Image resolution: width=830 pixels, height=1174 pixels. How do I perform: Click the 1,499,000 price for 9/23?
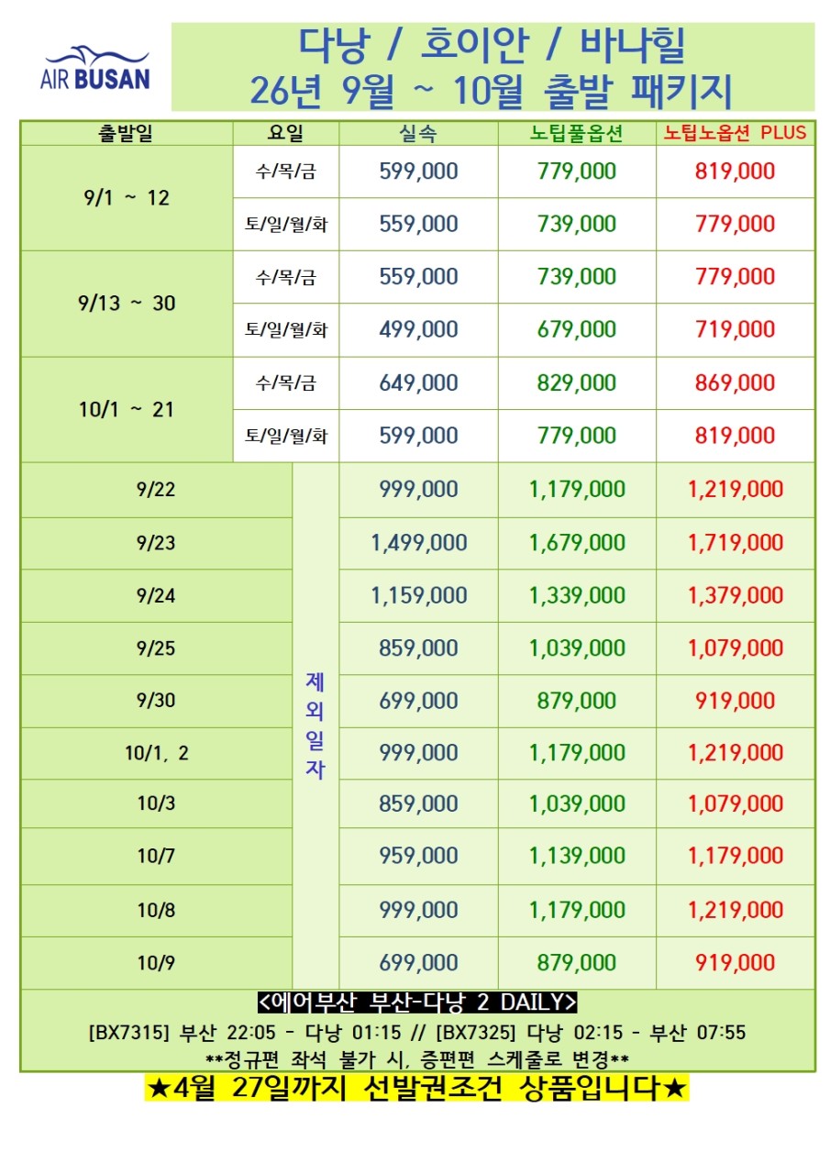tap(418, 543)
